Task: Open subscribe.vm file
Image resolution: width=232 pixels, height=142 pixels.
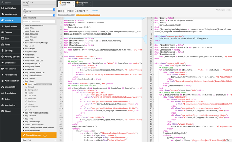Action: pos(33,107)
